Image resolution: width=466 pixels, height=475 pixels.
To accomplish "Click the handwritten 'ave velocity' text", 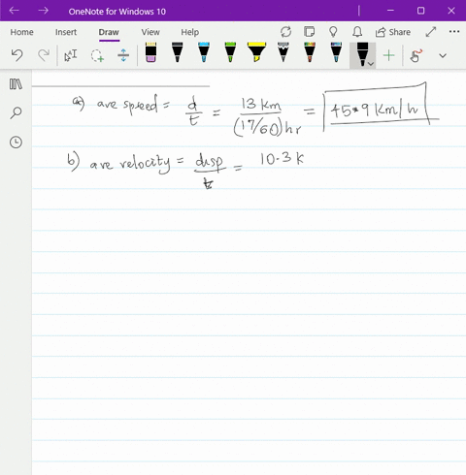I will pos(130,163).
